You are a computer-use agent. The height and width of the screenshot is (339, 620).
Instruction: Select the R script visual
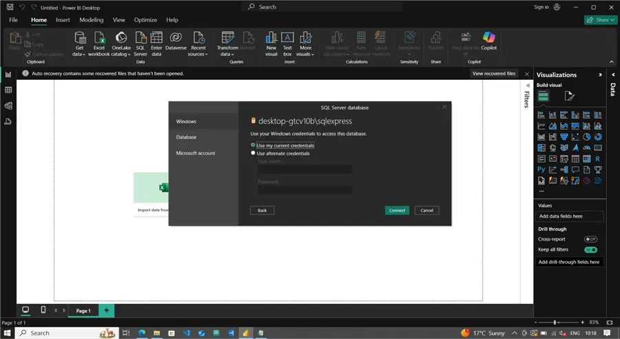[x=598, y=158]
